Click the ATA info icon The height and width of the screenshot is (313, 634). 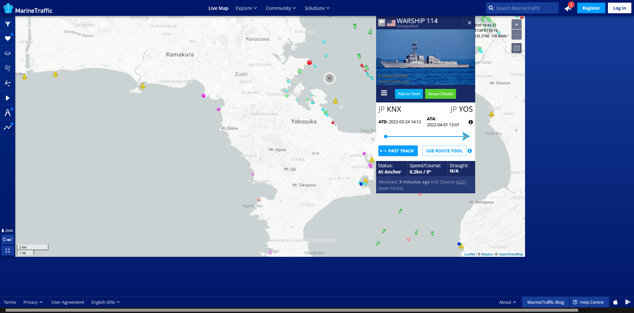(x=471, y=122)
